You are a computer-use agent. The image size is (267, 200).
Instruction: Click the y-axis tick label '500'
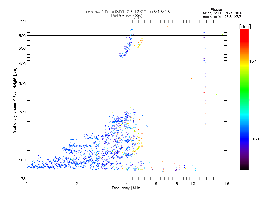click(x=22, y=48)
